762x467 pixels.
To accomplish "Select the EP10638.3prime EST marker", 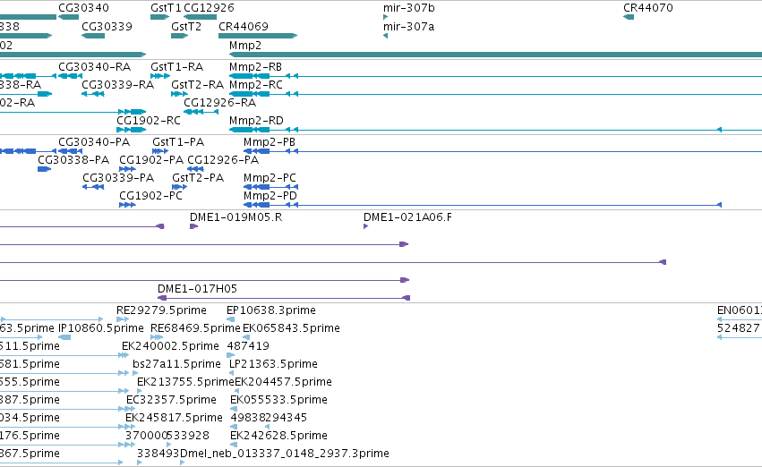I will 230,319.
